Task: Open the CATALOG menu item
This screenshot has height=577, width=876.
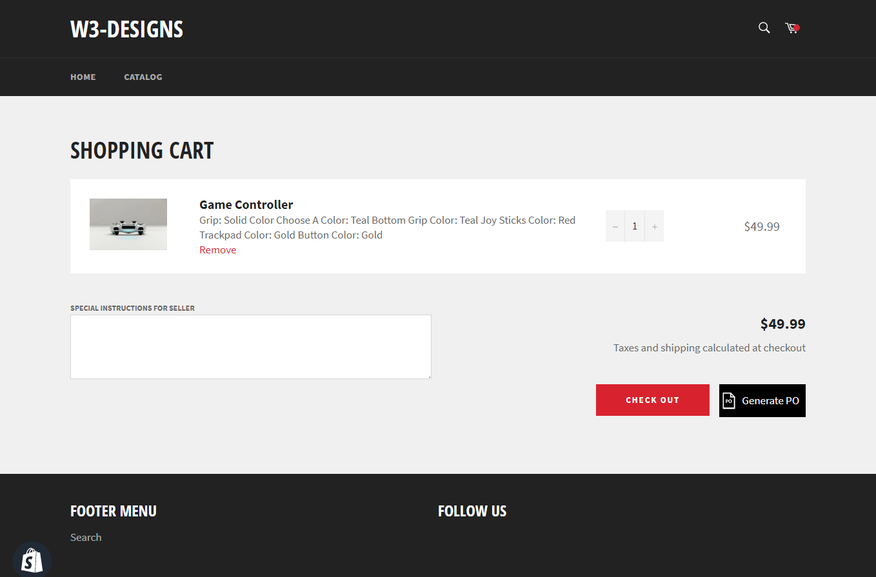Action: coord(143,77)
